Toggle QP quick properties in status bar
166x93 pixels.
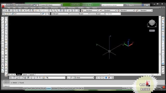[x=80, y=88]
